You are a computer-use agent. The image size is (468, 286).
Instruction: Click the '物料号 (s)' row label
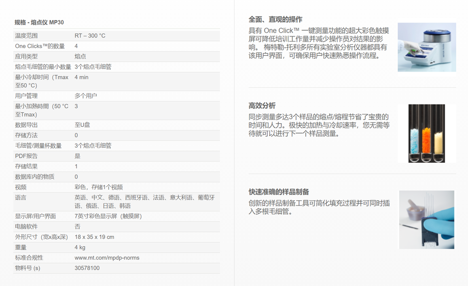tap(28, 268)
